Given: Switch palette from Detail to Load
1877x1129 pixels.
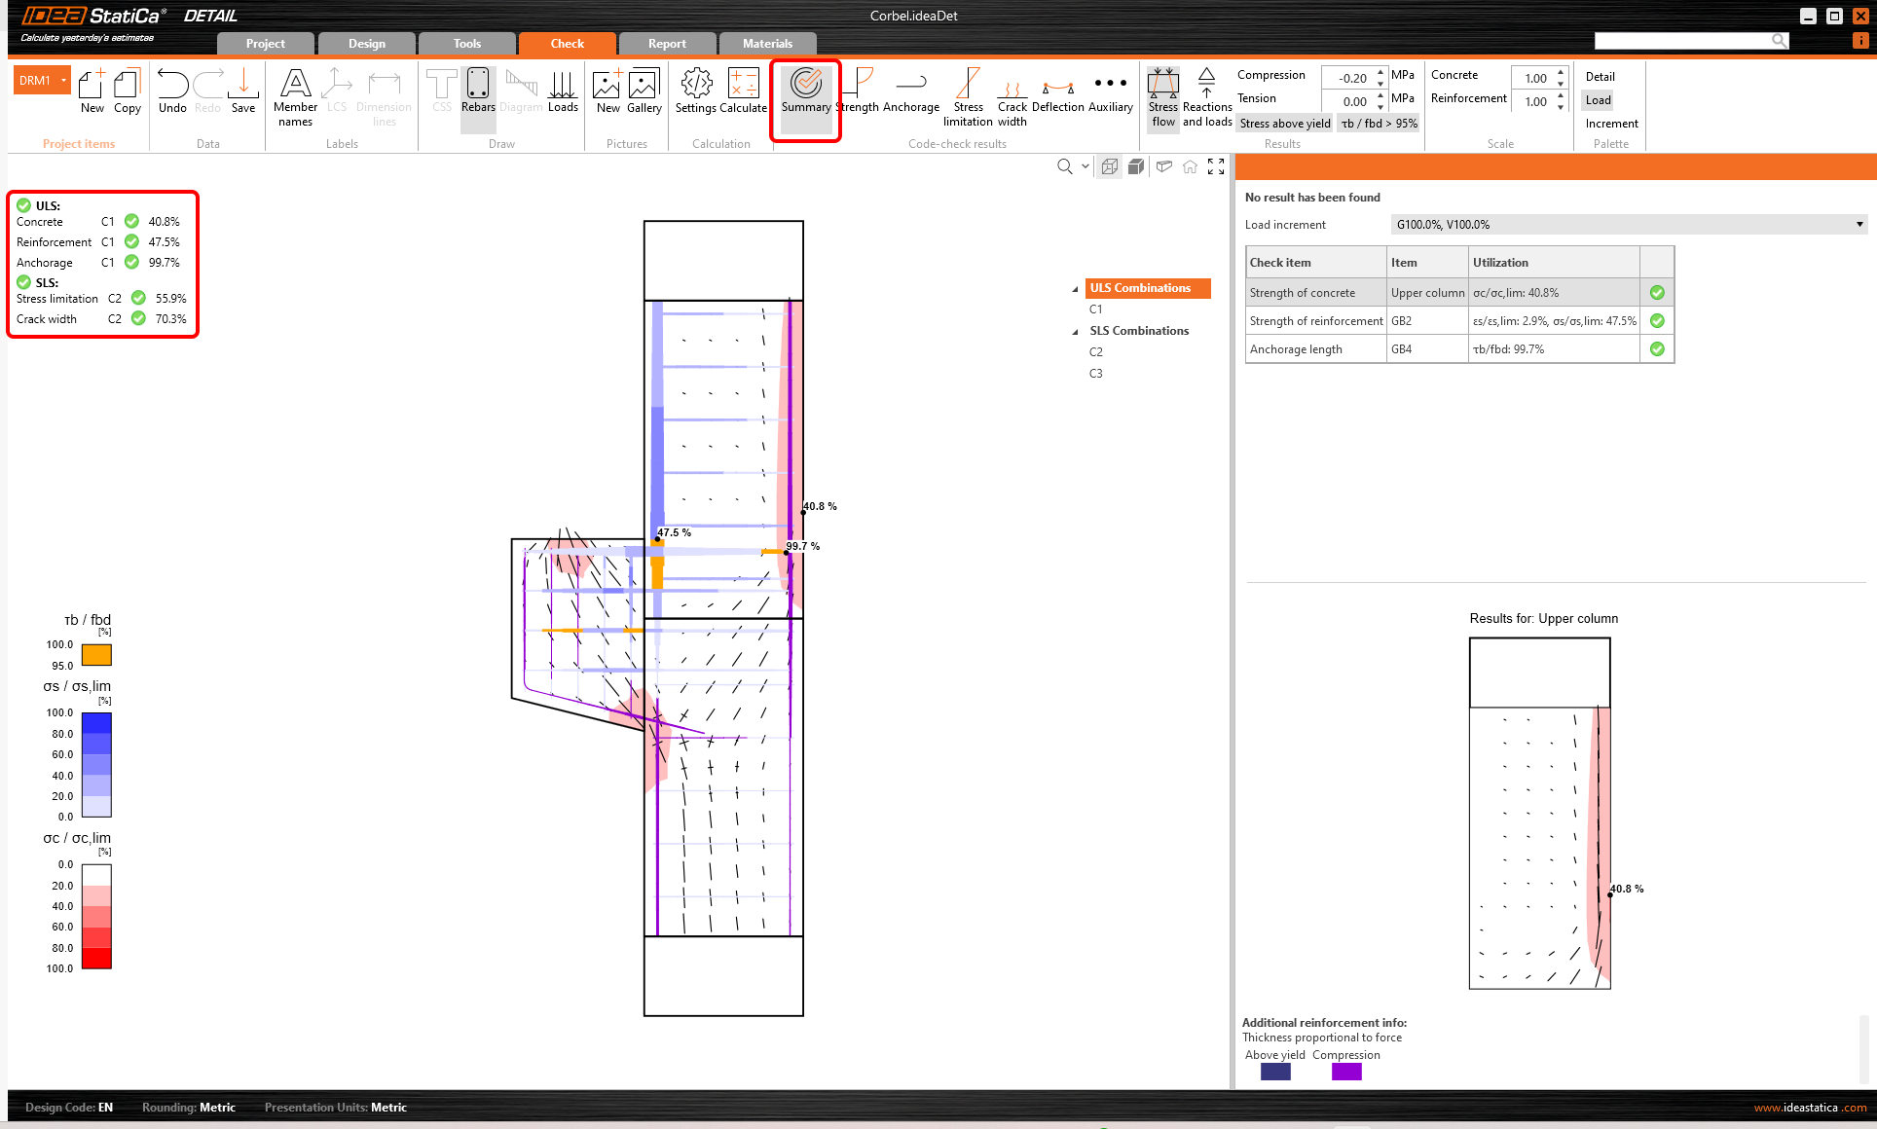Looking at the screenshot, I should pos(1598,100).
